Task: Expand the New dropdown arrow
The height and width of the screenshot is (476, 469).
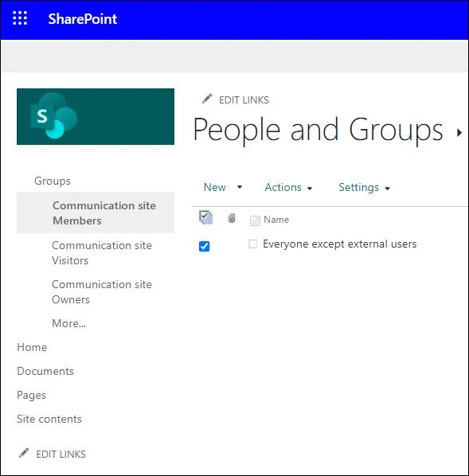Action: [x=240, y=187]
